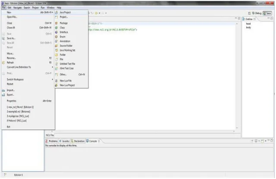276x179 pixels.
Task: Switch to the Problems tab
Action: (x=51, y=141)
